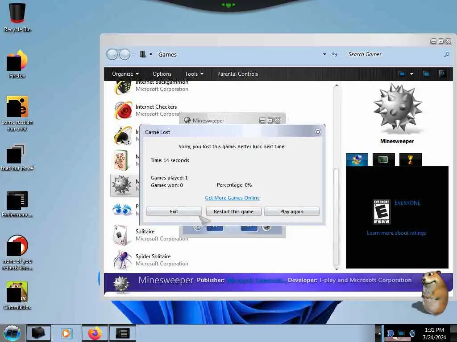
Task: Open Learn more about ratings link
Action: click(396, 233)
